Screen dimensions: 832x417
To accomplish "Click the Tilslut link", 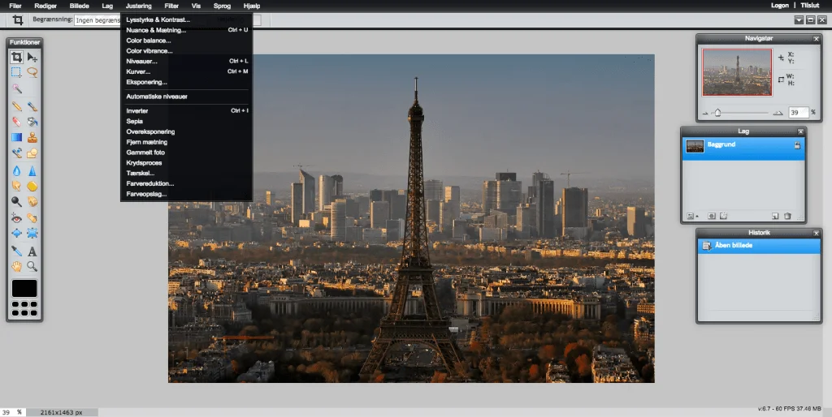I will pyautogui.click(x=810, y=6).
